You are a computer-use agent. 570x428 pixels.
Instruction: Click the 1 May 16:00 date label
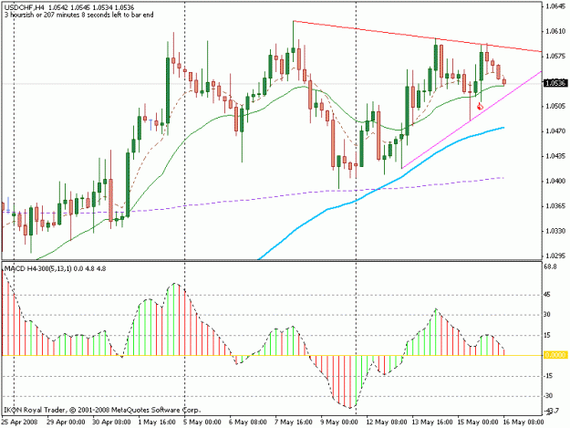[x=157, y=422]
